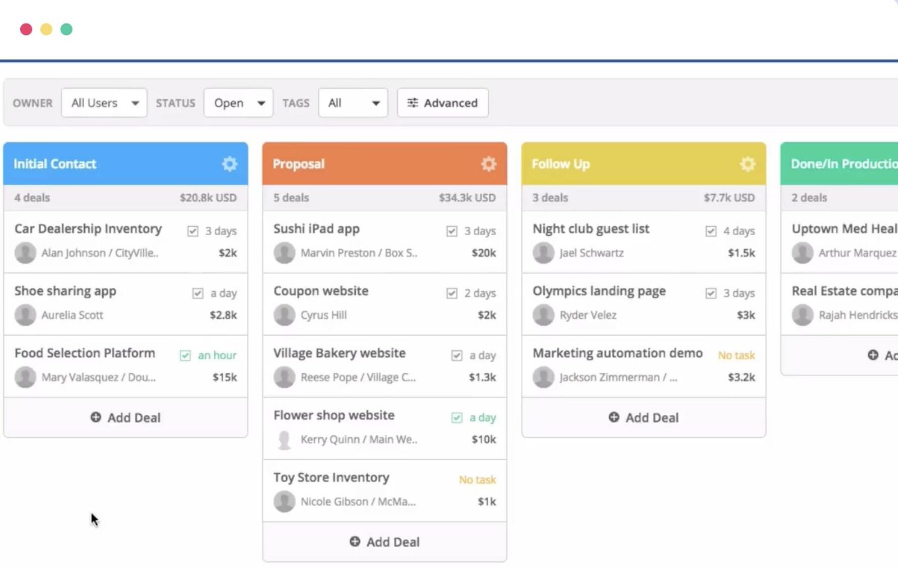Toggle task checkbox on Night club guest list
The height and width of the screenshot is (568, 898).
[711, 231]
